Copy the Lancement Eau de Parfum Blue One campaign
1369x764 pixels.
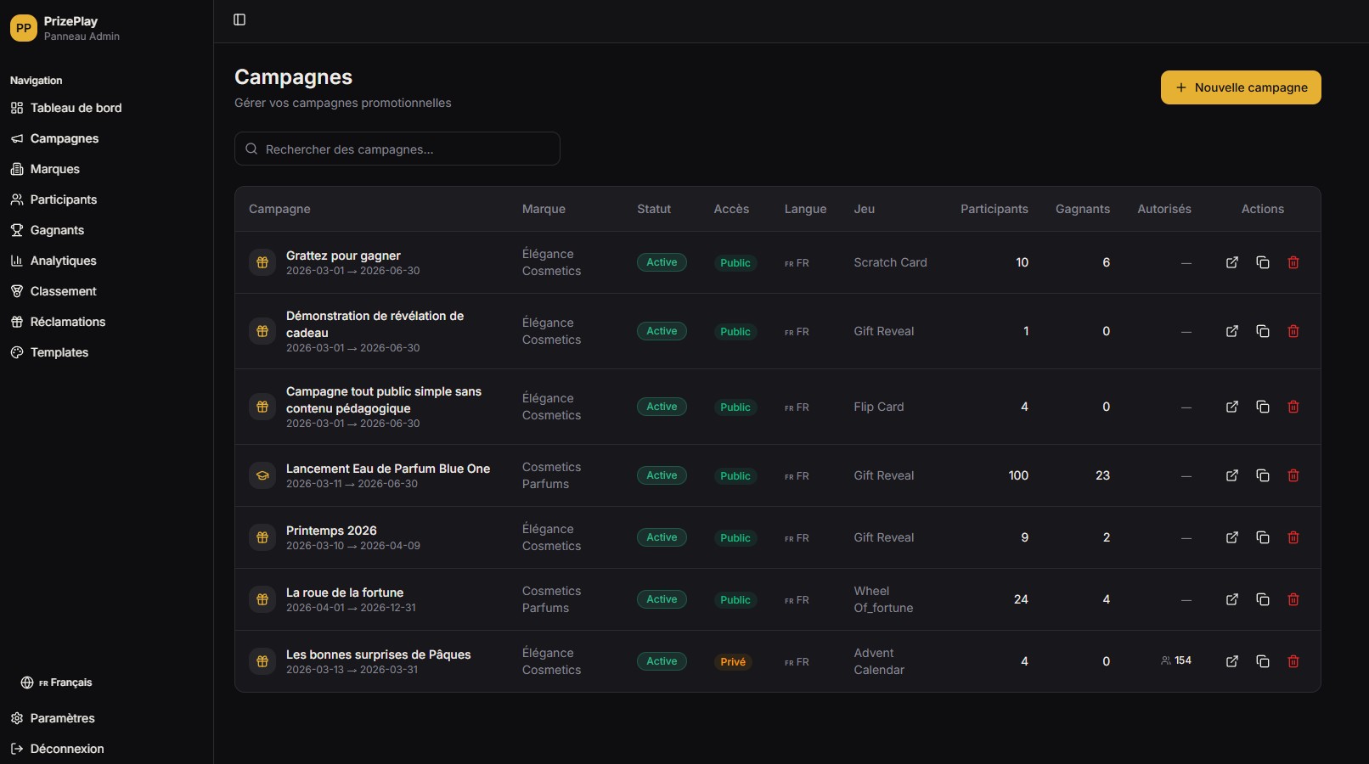point(1262,475)
